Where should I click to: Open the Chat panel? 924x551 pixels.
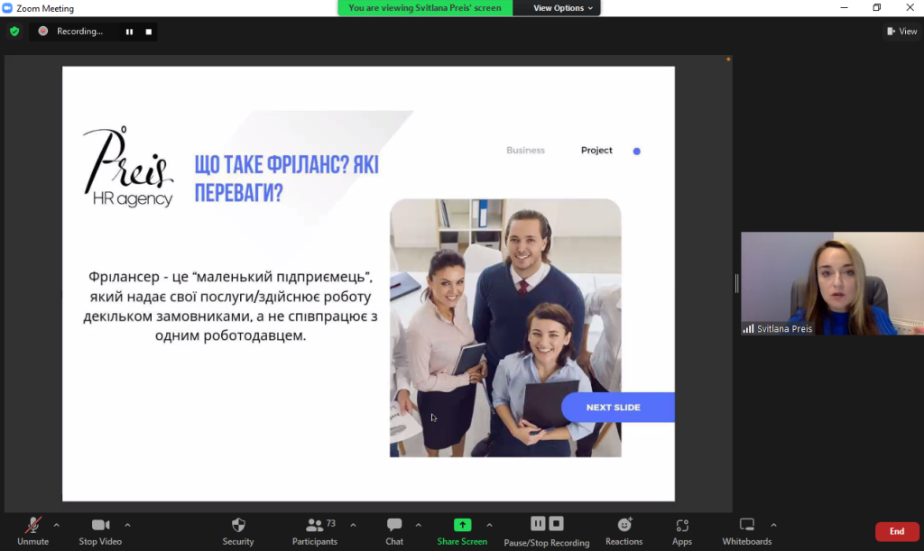click(x=394, y=531)
